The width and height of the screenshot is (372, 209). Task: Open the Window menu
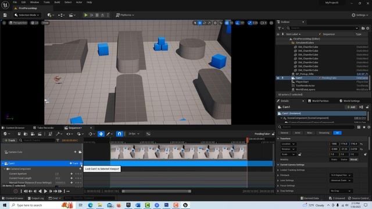tap(34, 2)
